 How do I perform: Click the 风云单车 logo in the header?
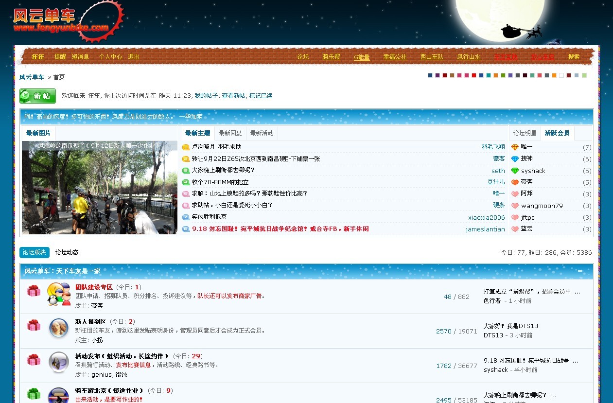click(x=61, y=20)
